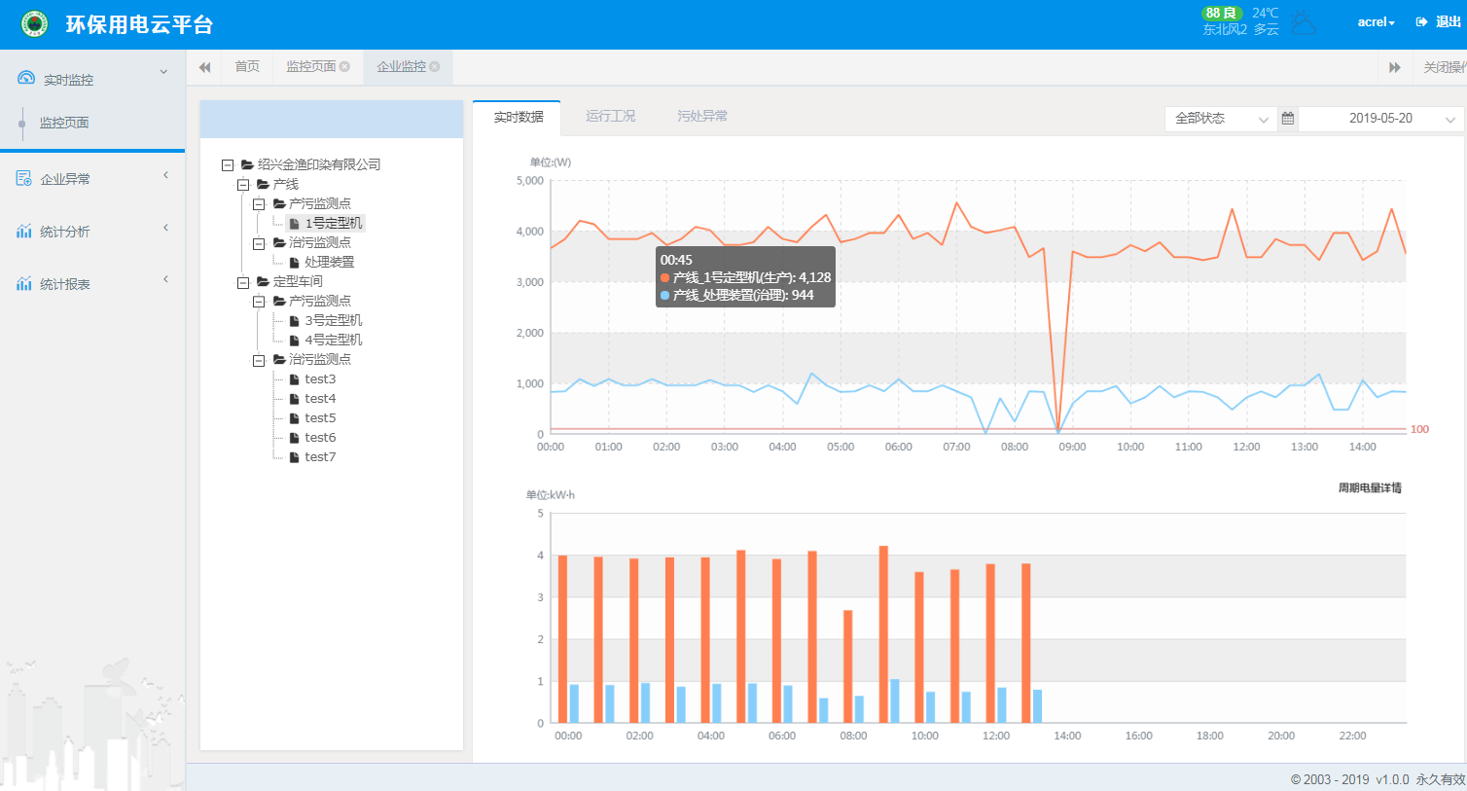Click the logout arrow icon

[x=1421, y=21]
